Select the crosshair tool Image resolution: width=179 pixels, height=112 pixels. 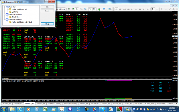pyautogui.click(x=157, y=9)
